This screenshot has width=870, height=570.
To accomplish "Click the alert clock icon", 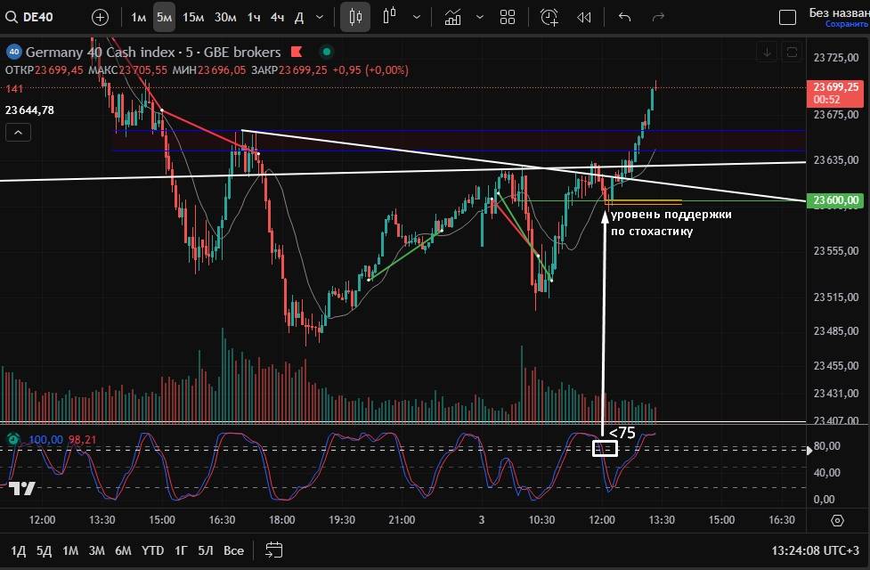I will point(549,17).
